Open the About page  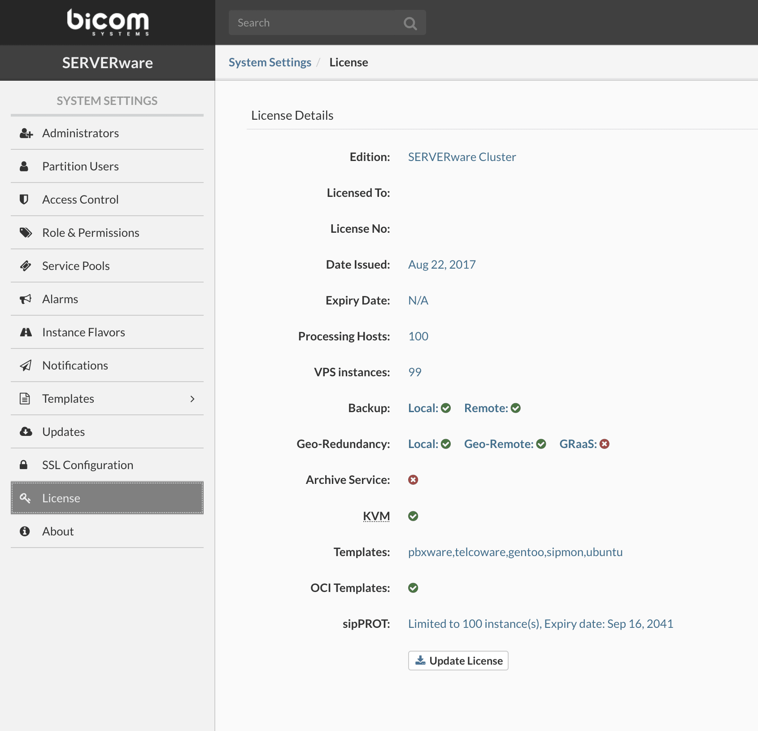tap(107, 531)
